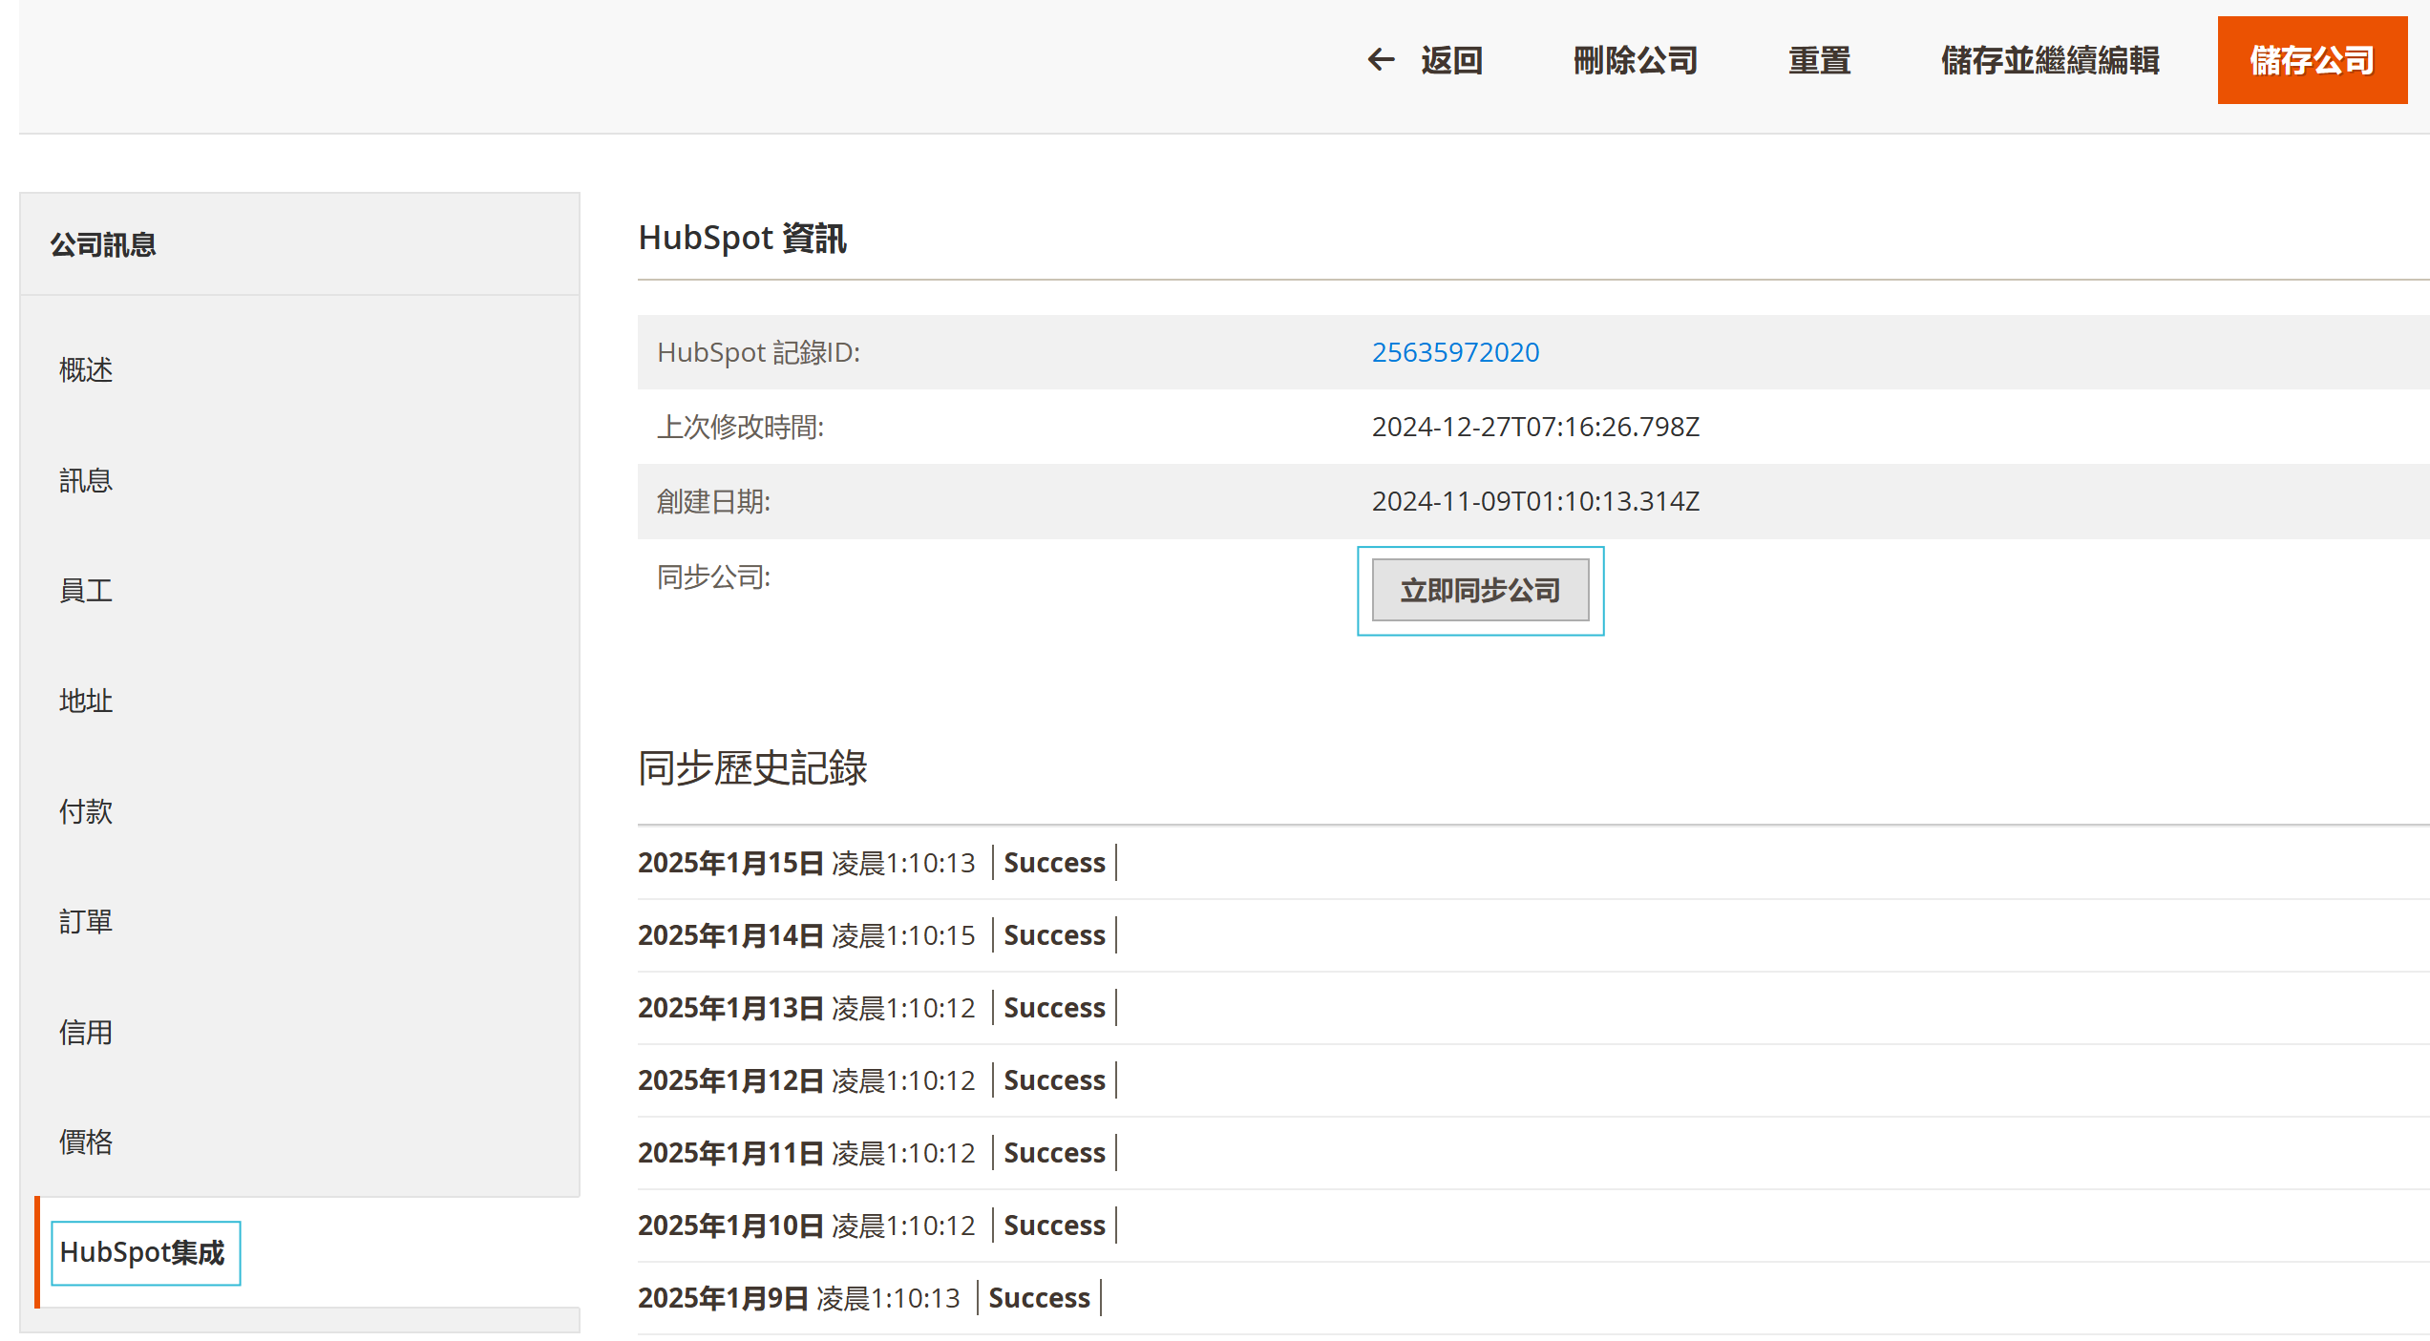This screenshot has height=1341, width=2430.
Task: Click the 重置 reset button
Action: (1819, 60)
